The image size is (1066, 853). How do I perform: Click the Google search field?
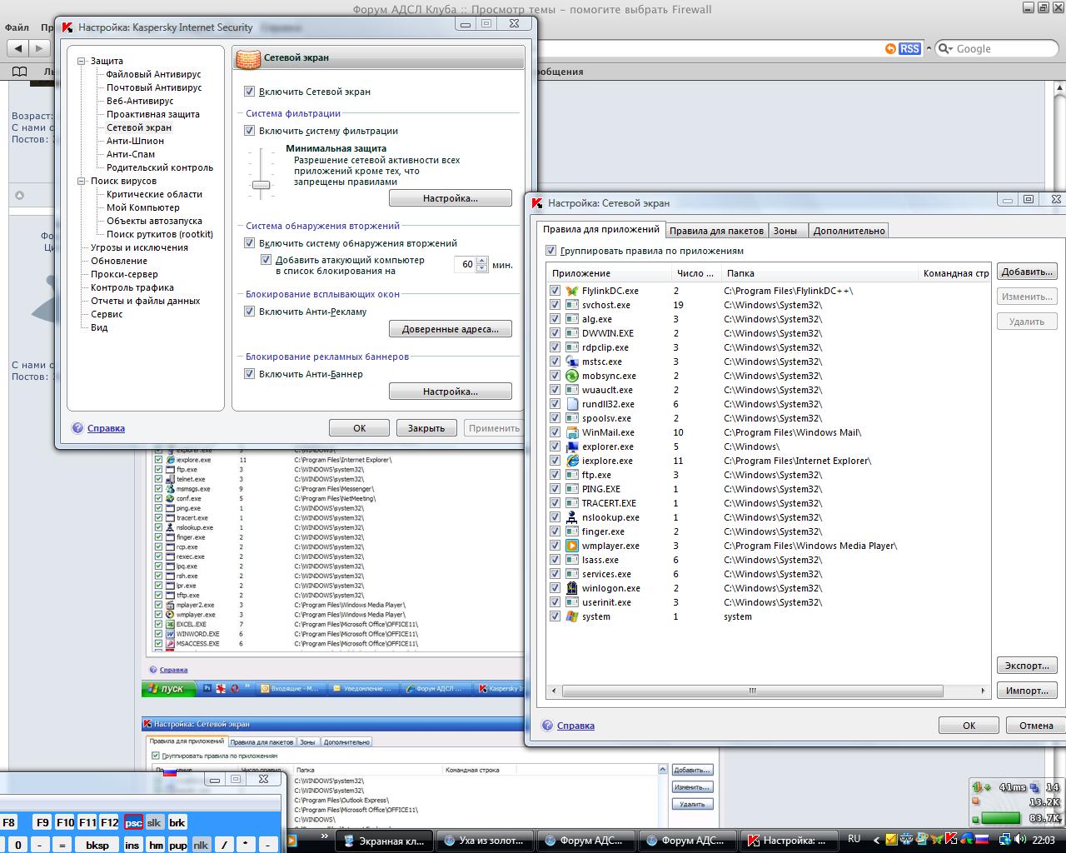pyautogui.click(x=998, y=49)
